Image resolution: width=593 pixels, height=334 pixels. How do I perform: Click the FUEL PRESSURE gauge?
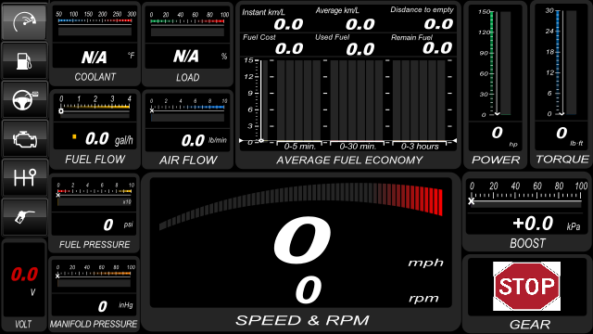pyautogui.click(x=95, y=213)
